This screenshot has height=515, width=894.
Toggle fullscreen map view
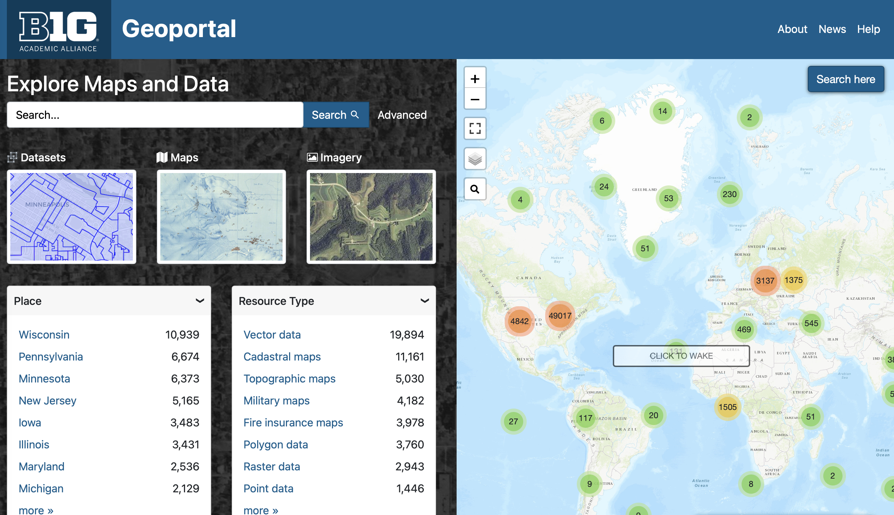click(475, 128)
